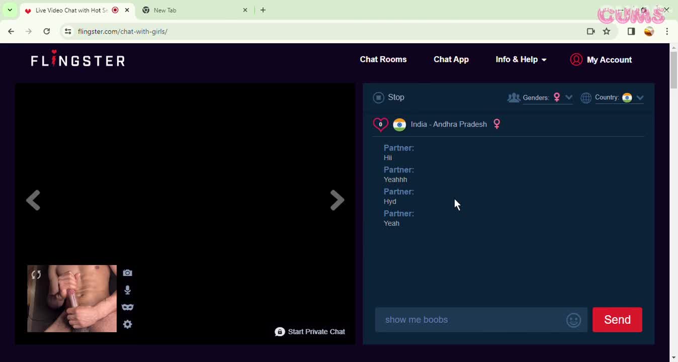Image resolution: width=678 pixels, height=362 pixels.
Task: Open the emoji picker in message box
Action: [x=573, y=320]
